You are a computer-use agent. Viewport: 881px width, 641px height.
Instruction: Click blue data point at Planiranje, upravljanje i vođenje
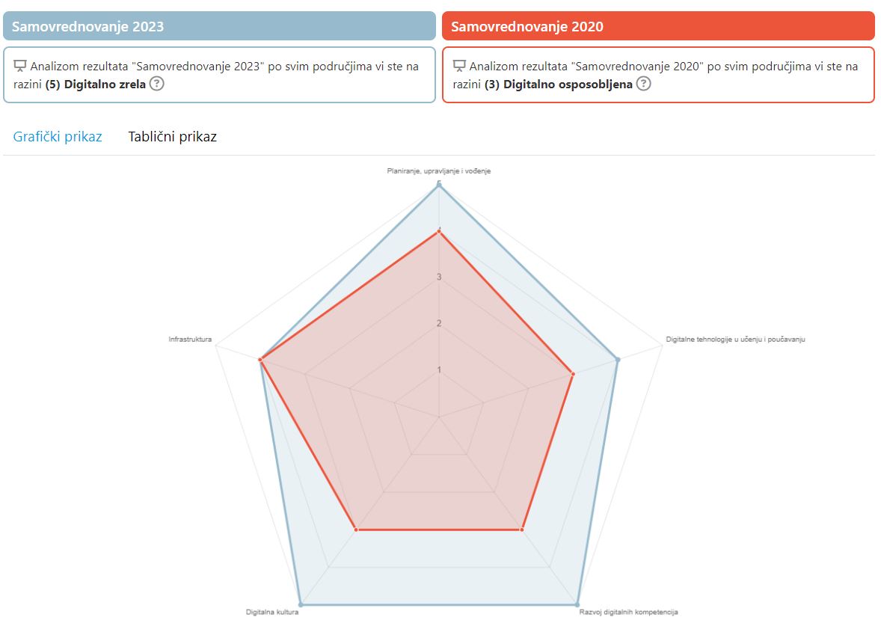[439, 184]
